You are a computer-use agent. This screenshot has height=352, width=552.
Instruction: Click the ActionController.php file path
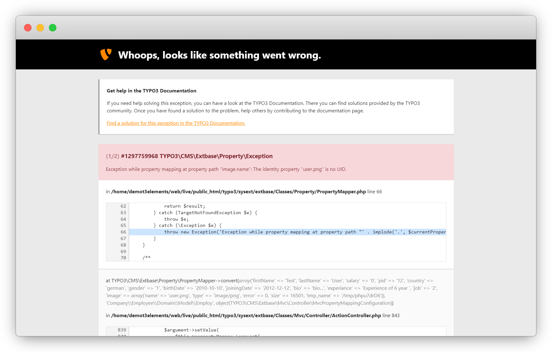tap(246, 316)
